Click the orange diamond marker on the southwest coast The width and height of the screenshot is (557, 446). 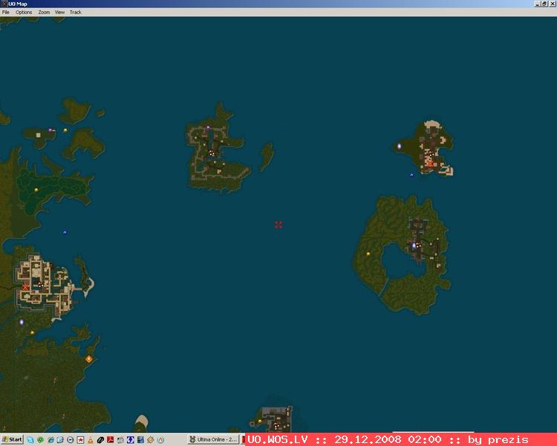point(89,359)
